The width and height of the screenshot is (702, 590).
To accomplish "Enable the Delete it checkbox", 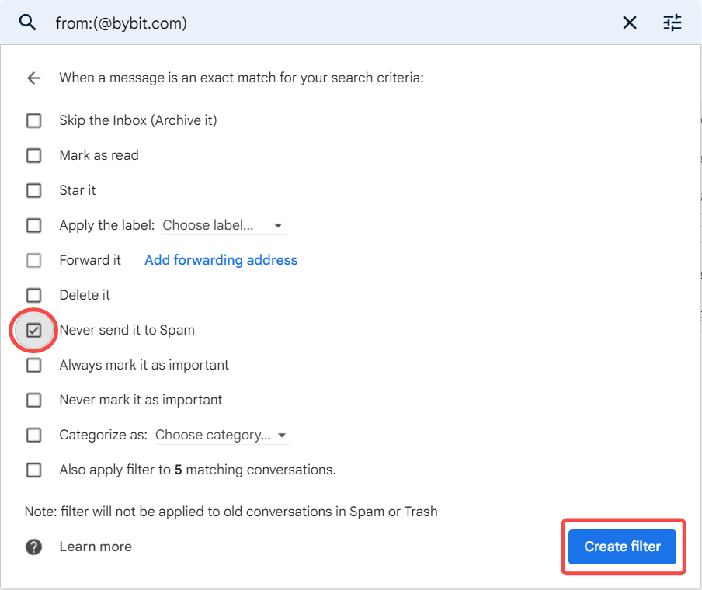I will point(33,295).
